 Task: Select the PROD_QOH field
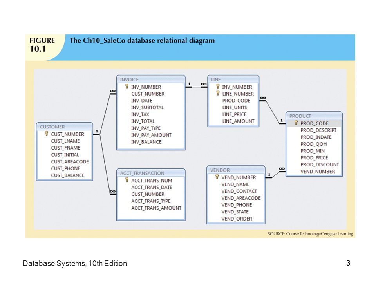(313, 144)
